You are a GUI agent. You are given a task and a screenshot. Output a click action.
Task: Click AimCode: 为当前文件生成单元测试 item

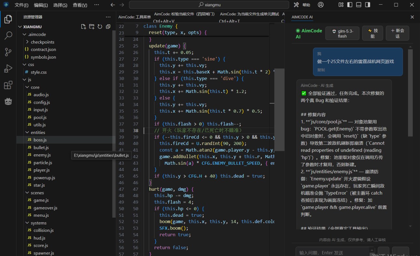pos(249,14)
